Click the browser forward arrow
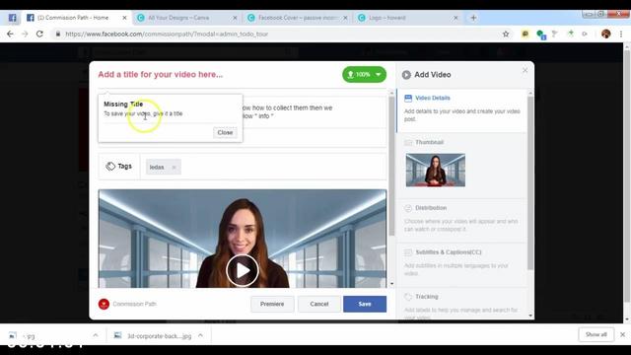The height and width of the screenshot is (355, 631). point(25,35)
